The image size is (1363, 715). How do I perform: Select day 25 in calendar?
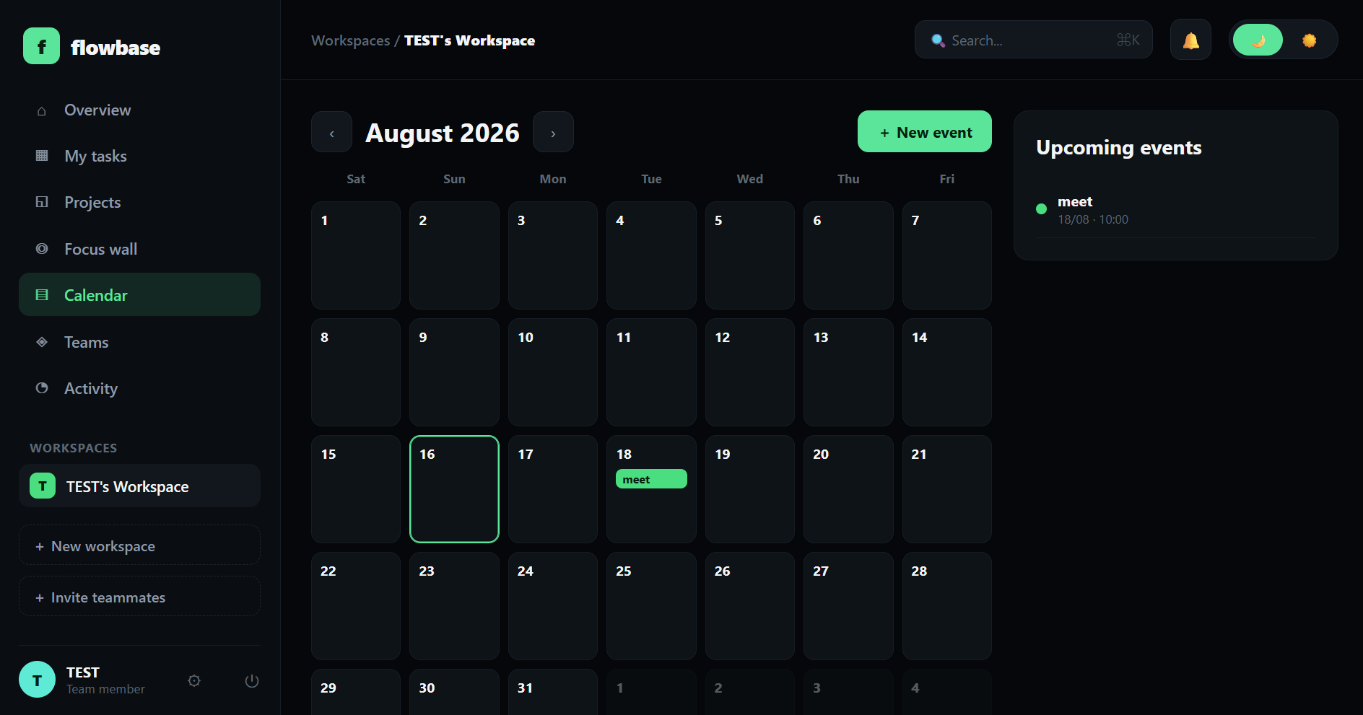651,606
